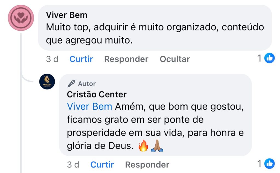Click Cristão Center's dark lion logo avatar
280x173 pixels.
tap(47, 82)
